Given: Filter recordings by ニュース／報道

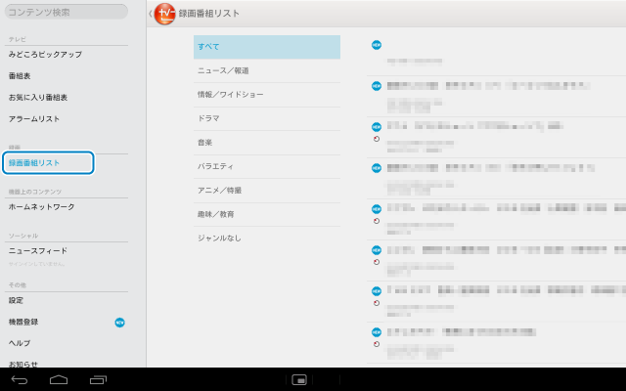Looking at the screenshot, I should [266, 70].
